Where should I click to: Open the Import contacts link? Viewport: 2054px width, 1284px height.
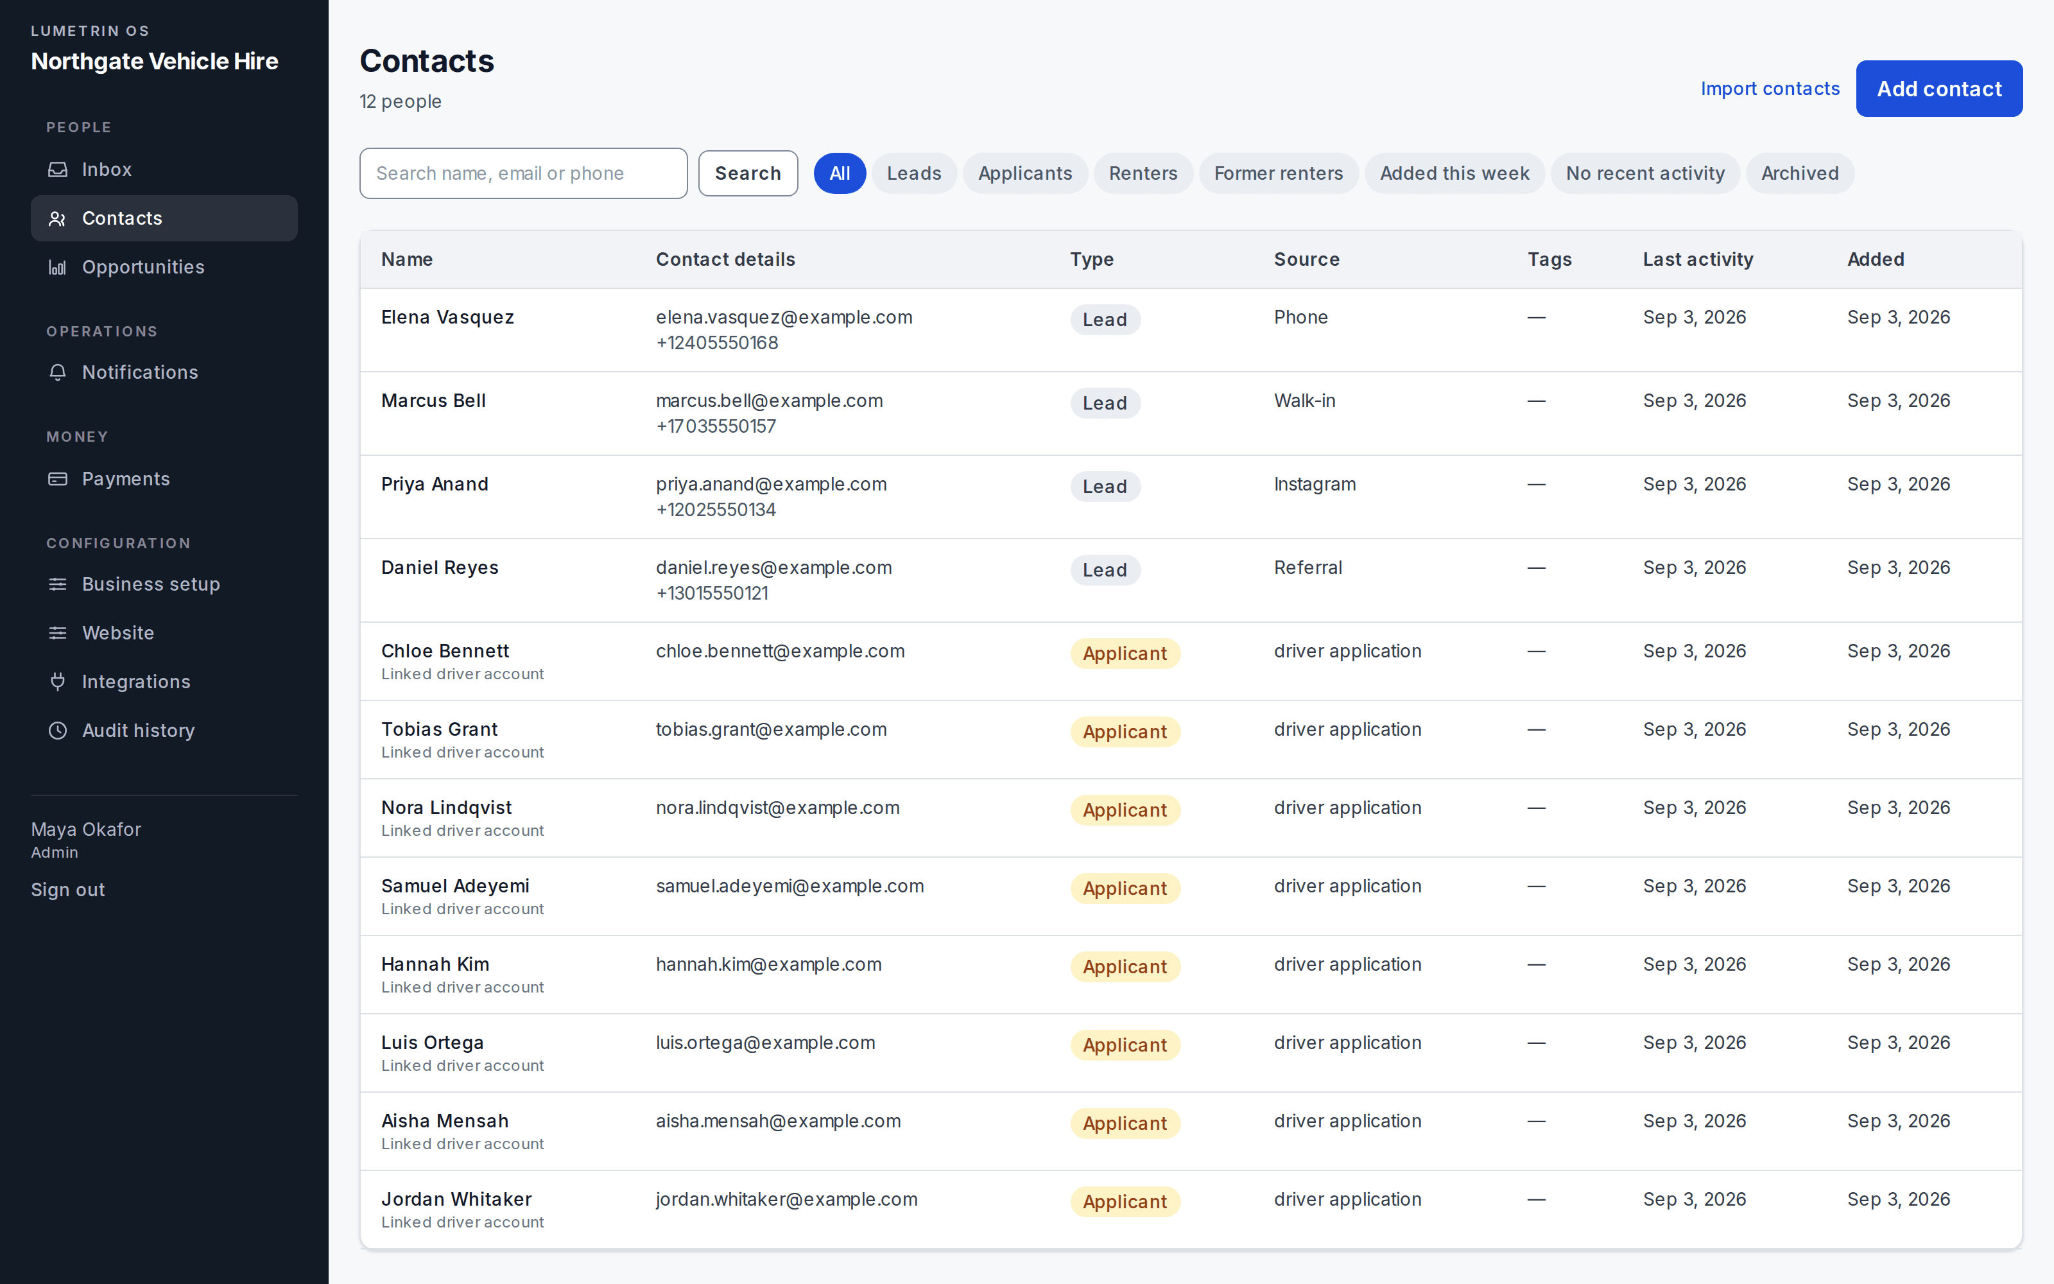1770,89
